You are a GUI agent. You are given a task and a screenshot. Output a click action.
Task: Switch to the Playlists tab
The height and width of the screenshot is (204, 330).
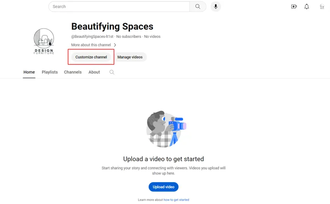(x=49, y=72)
